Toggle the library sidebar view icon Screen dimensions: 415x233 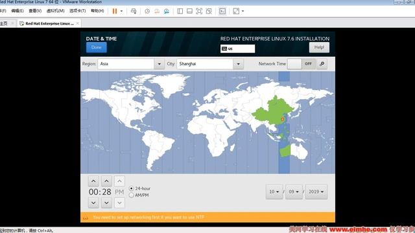click(180, 11)
